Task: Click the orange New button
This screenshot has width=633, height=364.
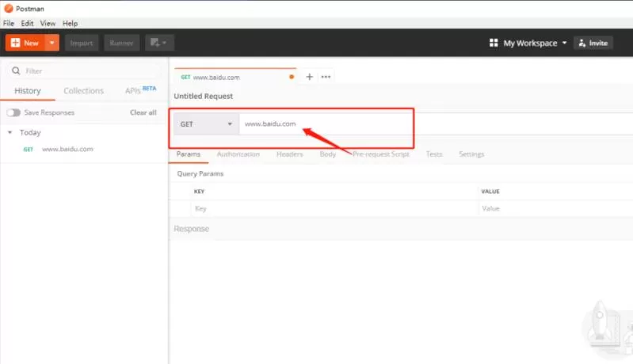Action: tap(25, 43)
